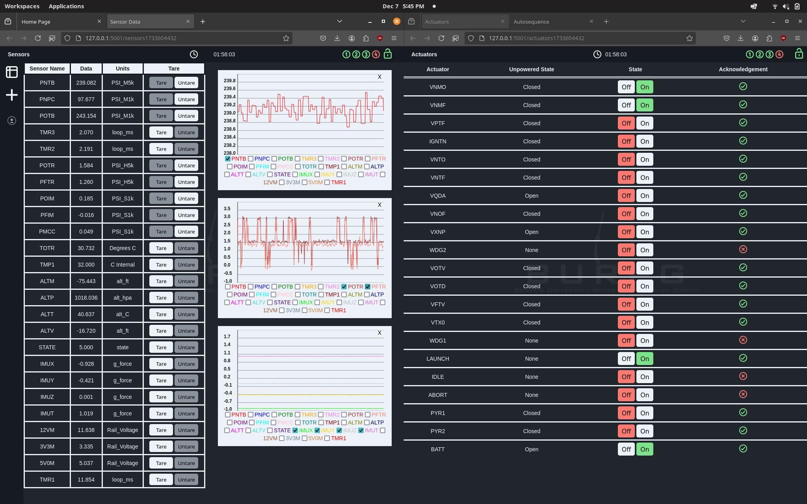Reload the Sensor Data page
The height and width of the screenshot is (504, 807).
click(x=38, y=38)
